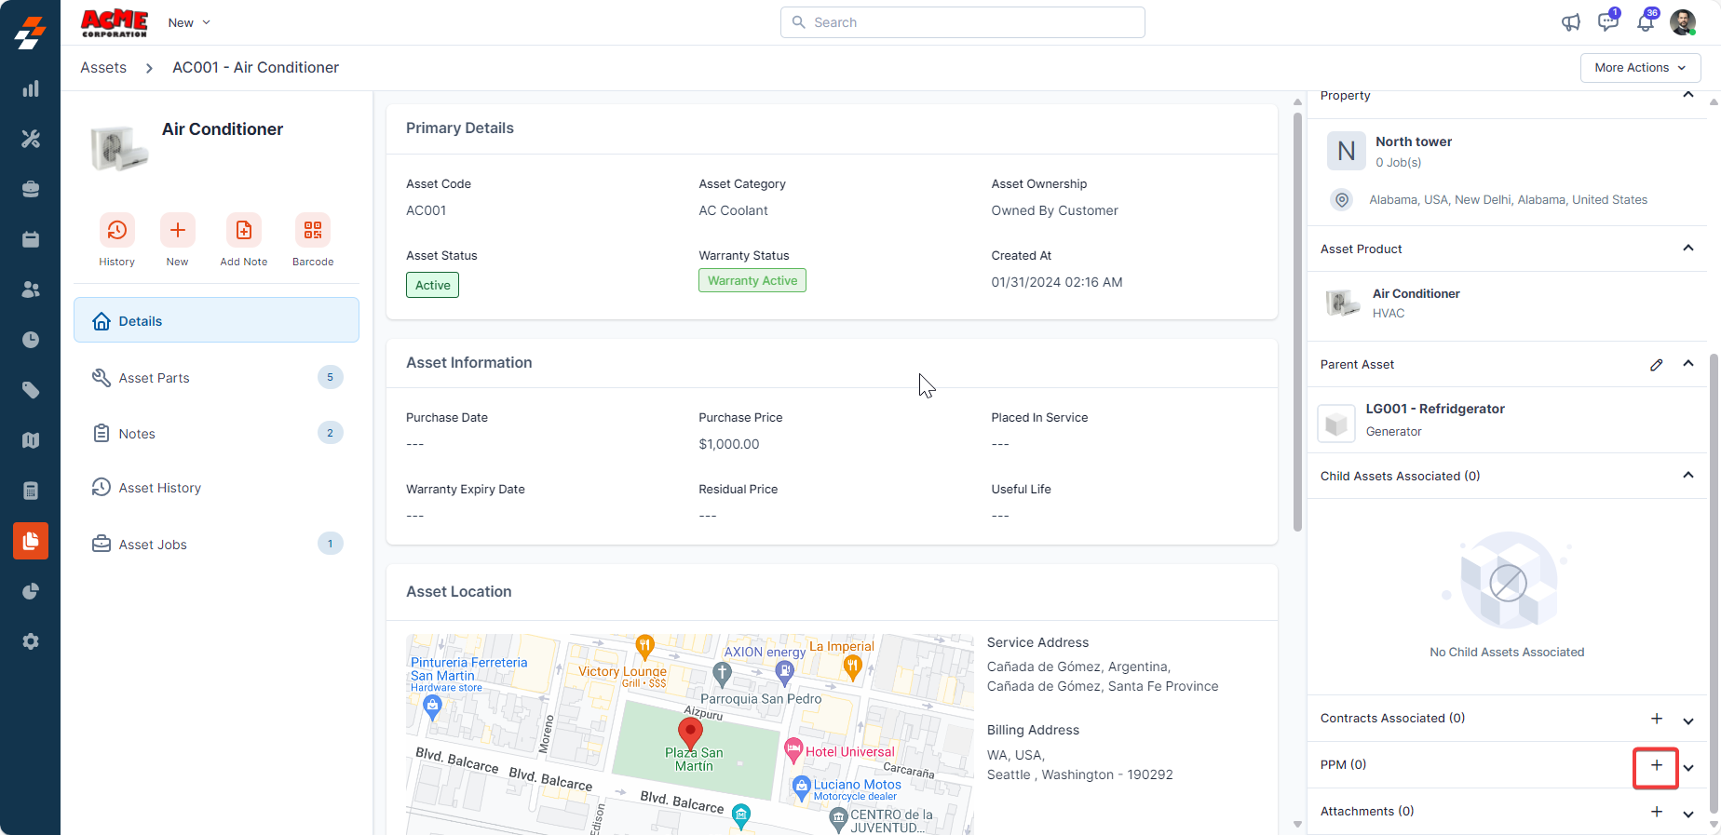This screenshot has width=1721, height=835.
Task: Go to Assets breadcrumb link
Action: [103, 68]
